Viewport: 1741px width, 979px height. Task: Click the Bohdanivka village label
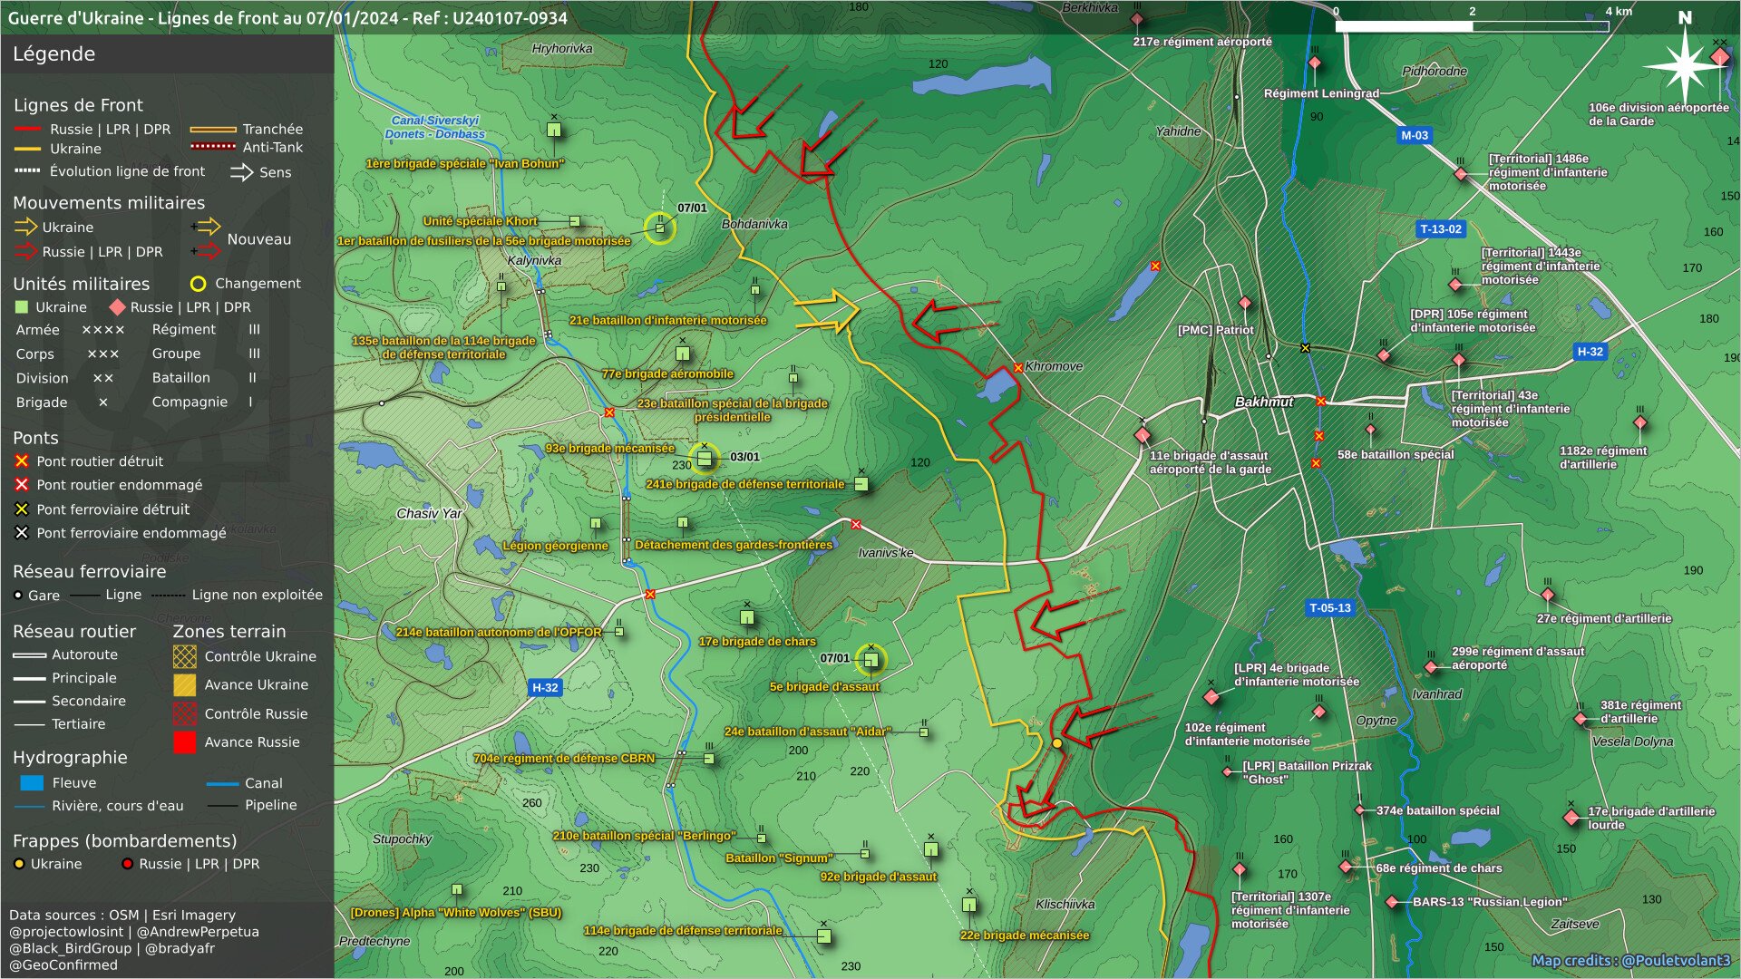(754, 224)
